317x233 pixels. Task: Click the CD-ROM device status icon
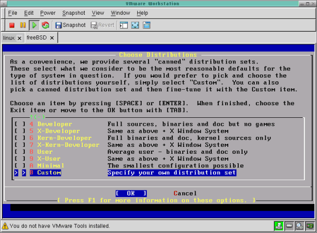[x=300, y=226]
